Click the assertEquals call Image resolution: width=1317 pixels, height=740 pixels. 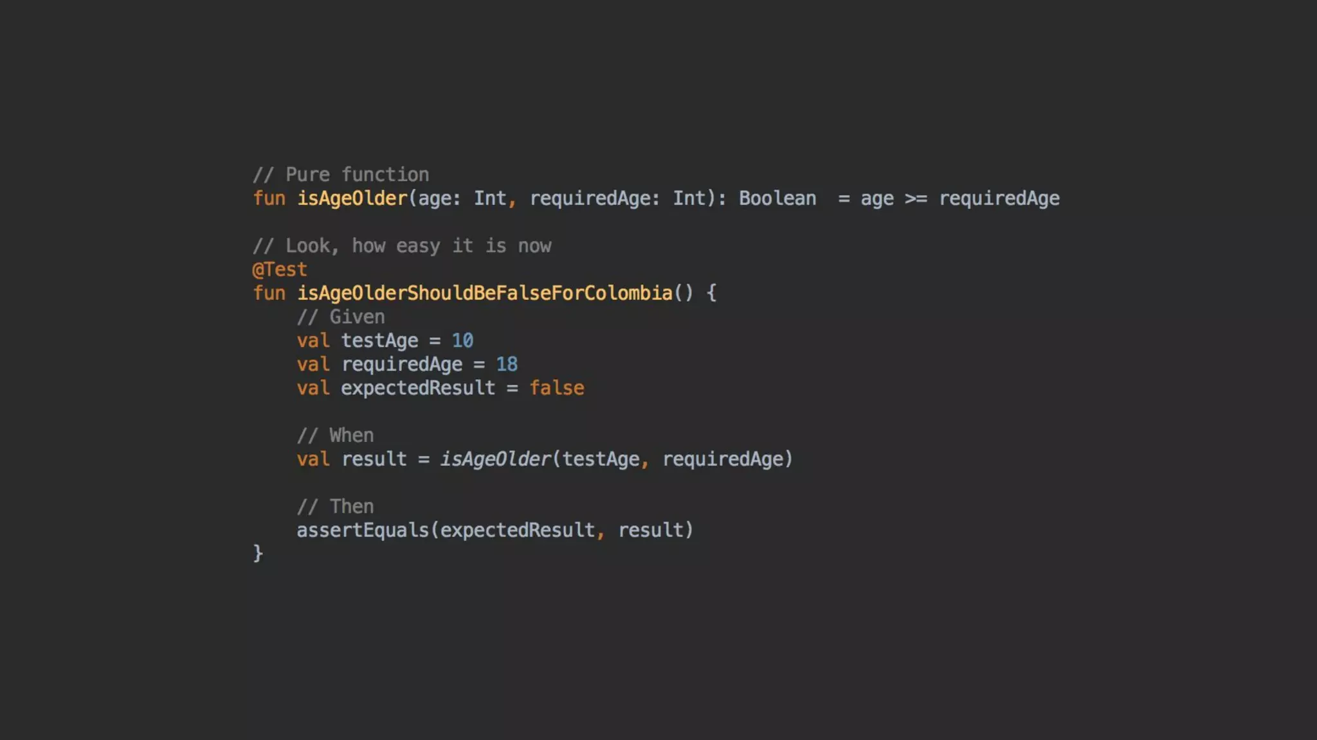pos(362,531)
